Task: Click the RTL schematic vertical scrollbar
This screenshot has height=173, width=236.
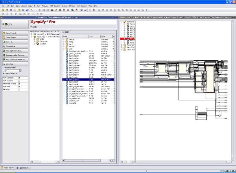Action: pos(233,90)
